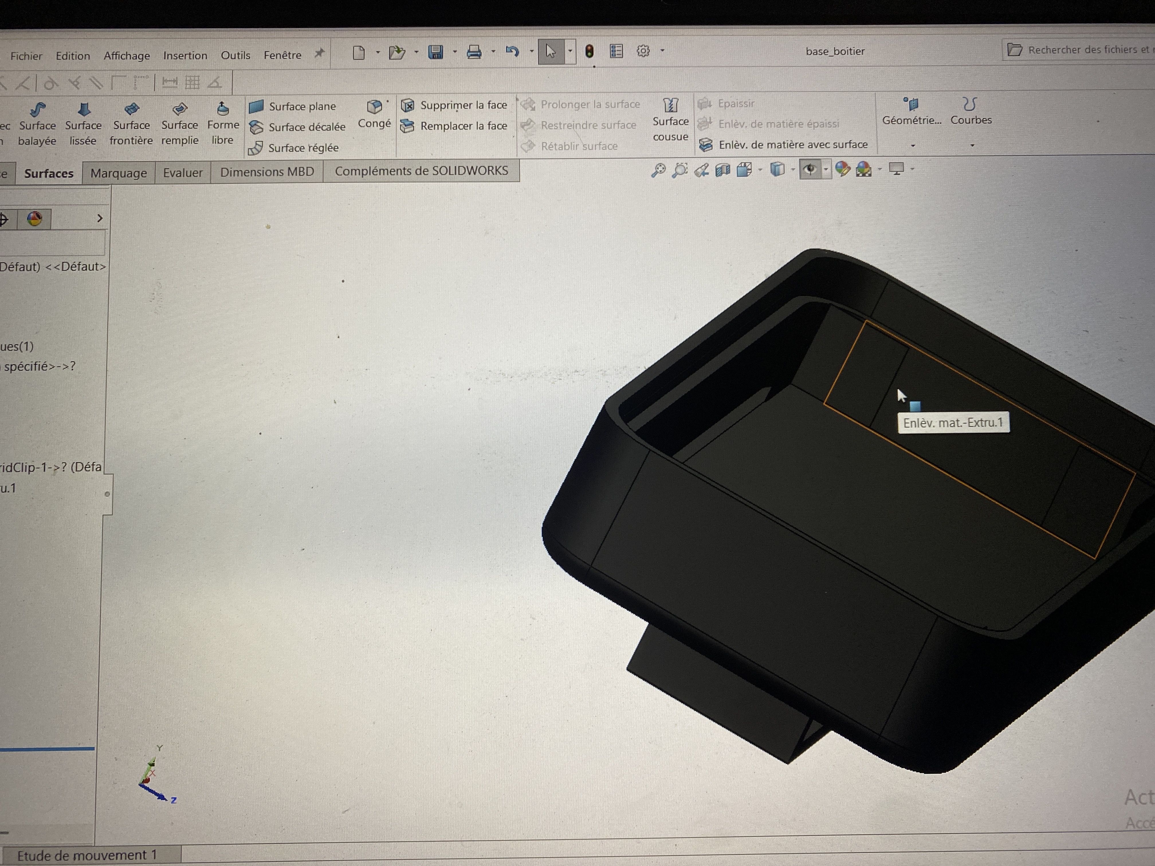This screenshot has width=1155, height=866.
Task: Switch to the Evaluer tab
Action: pos(183,172)
